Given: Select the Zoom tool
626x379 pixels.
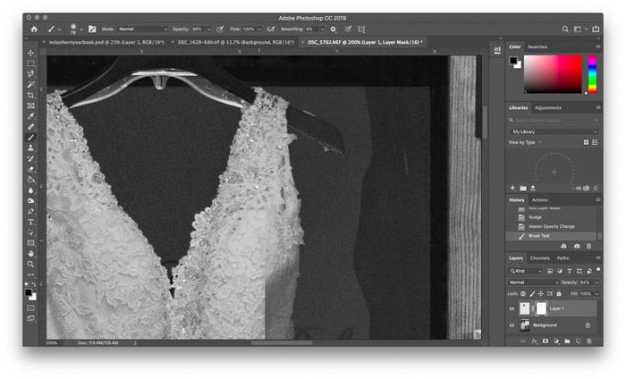Looking at the screenshot, I should (x=30, y=264).
